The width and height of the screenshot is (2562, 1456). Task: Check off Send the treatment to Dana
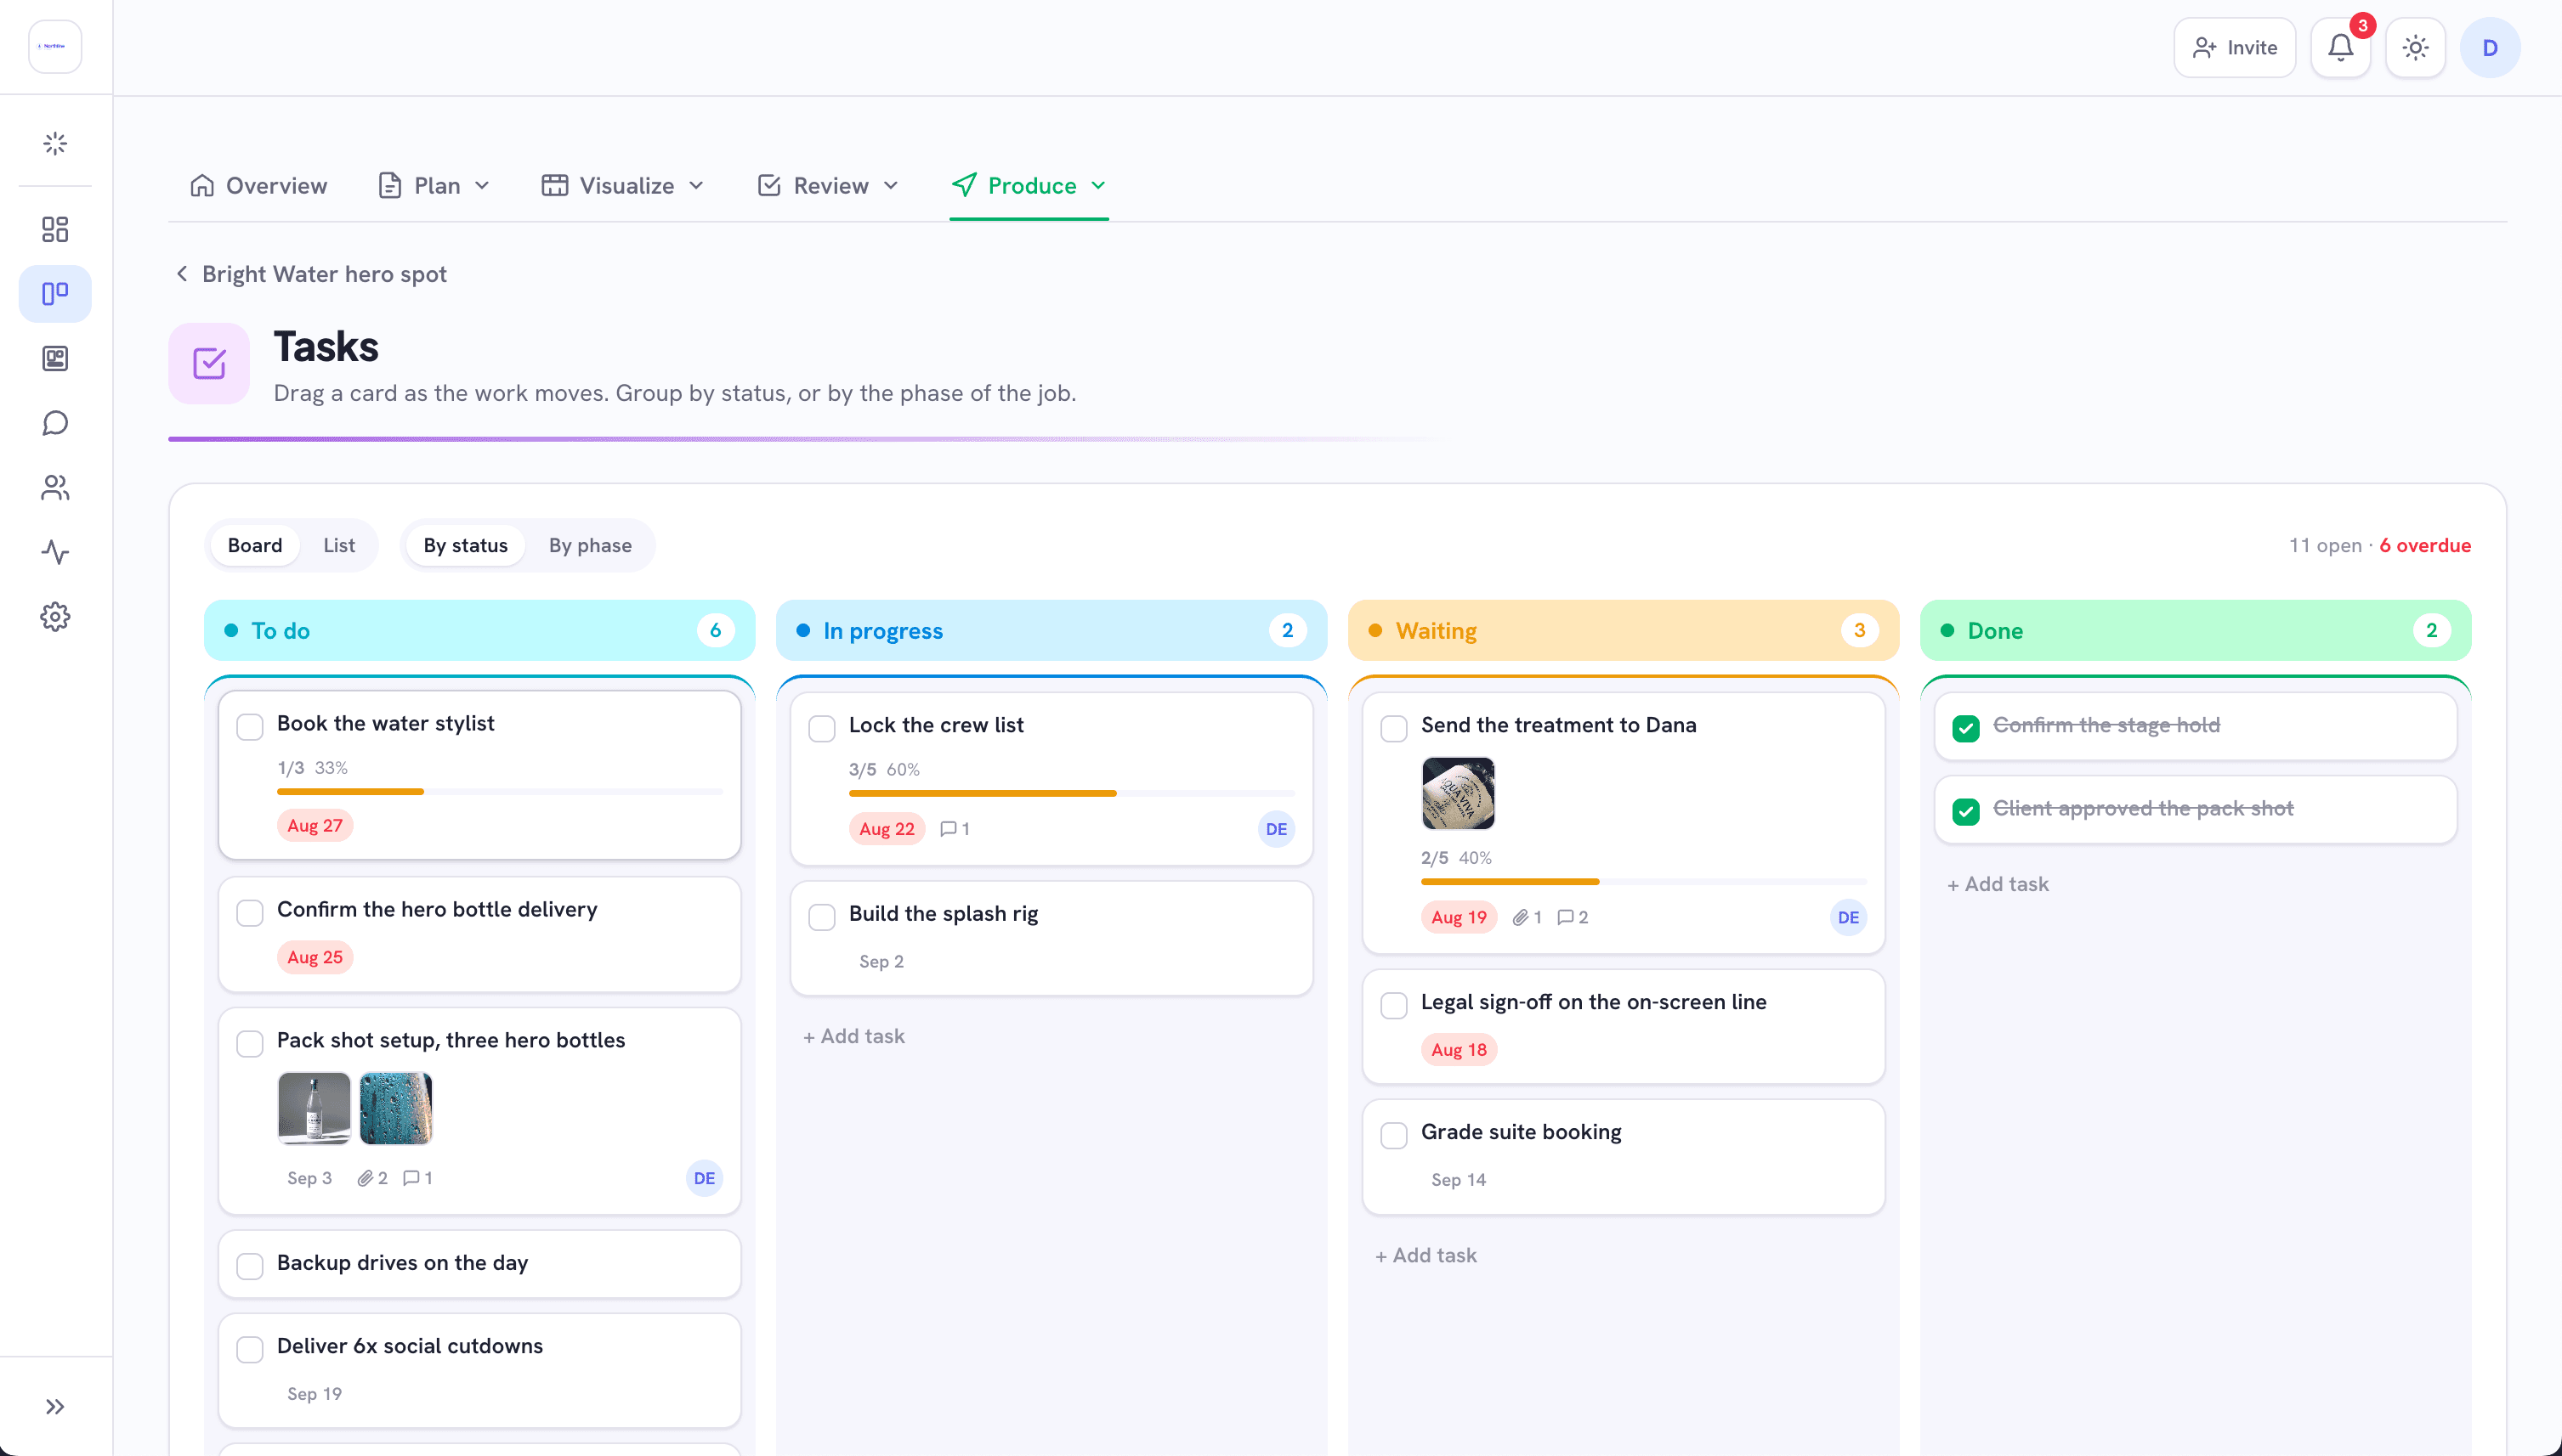coord(1395,728)
